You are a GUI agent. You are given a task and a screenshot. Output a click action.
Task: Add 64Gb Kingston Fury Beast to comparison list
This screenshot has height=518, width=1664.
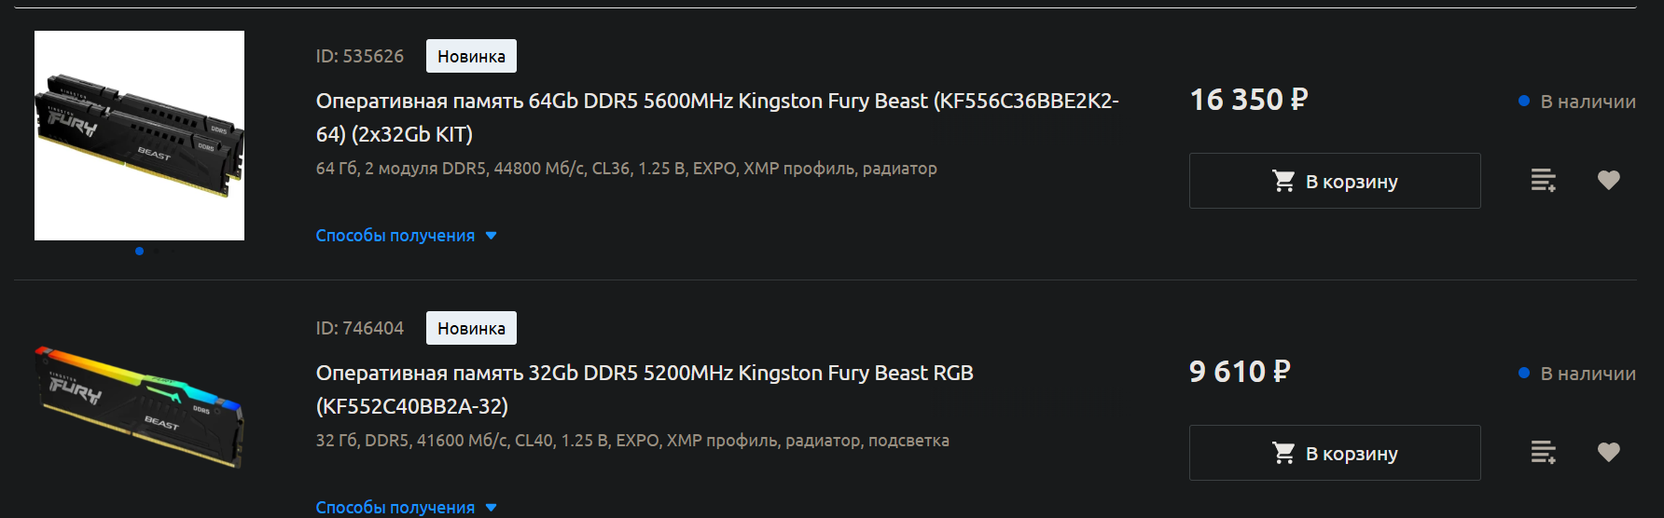click(1544, 180)
